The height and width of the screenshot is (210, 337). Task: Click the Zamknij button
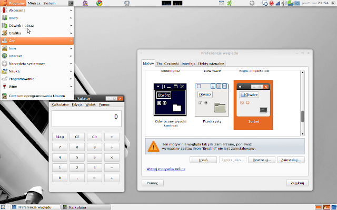click(297, 183)
